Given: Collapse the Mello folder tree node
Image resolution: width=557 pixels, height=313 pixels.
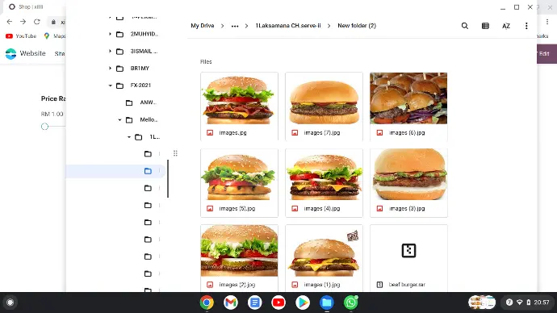Looking at the screenshot, I should tap(119, 120).
